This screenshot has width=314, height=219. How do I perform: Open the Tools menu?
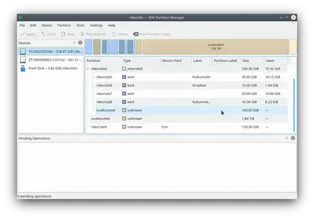click(x=80, y=26)
